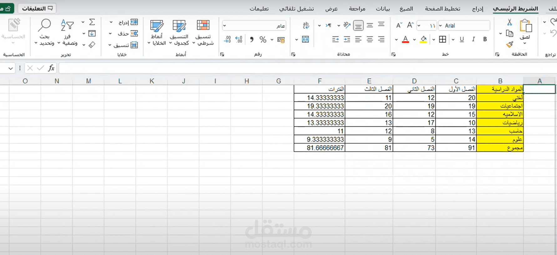Click inside the formula bar field
Viewport: 557px width, 255px height.
pos(307,68)
